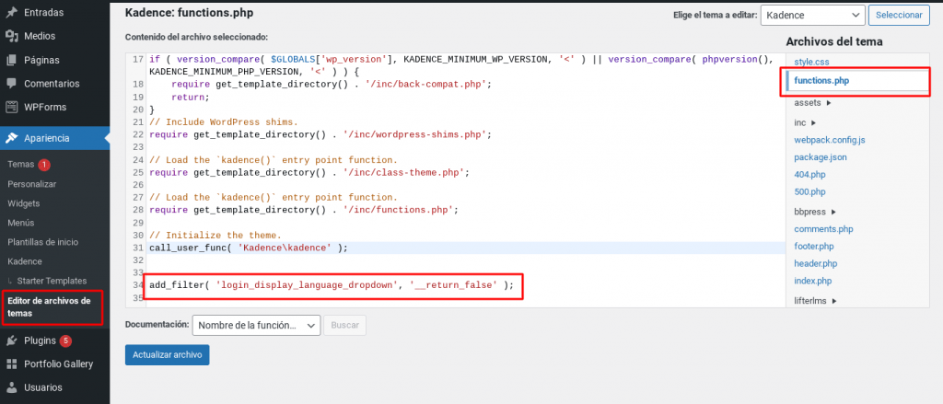
Task: Click the Plugins update badge 5
Action: click(x=65, y=341)
